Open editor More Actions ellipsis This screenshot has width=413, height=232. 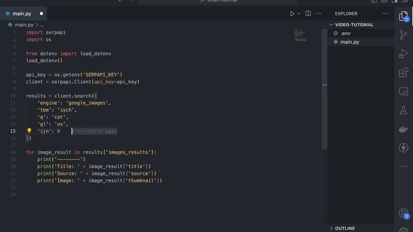pyautogui.click(x=318, y=14)
